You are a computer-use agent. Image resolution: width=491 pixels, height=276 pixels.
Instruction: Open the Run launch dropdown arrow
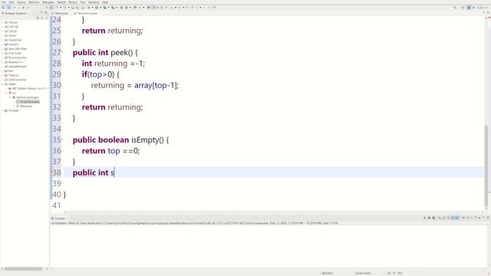coord(101,8)
